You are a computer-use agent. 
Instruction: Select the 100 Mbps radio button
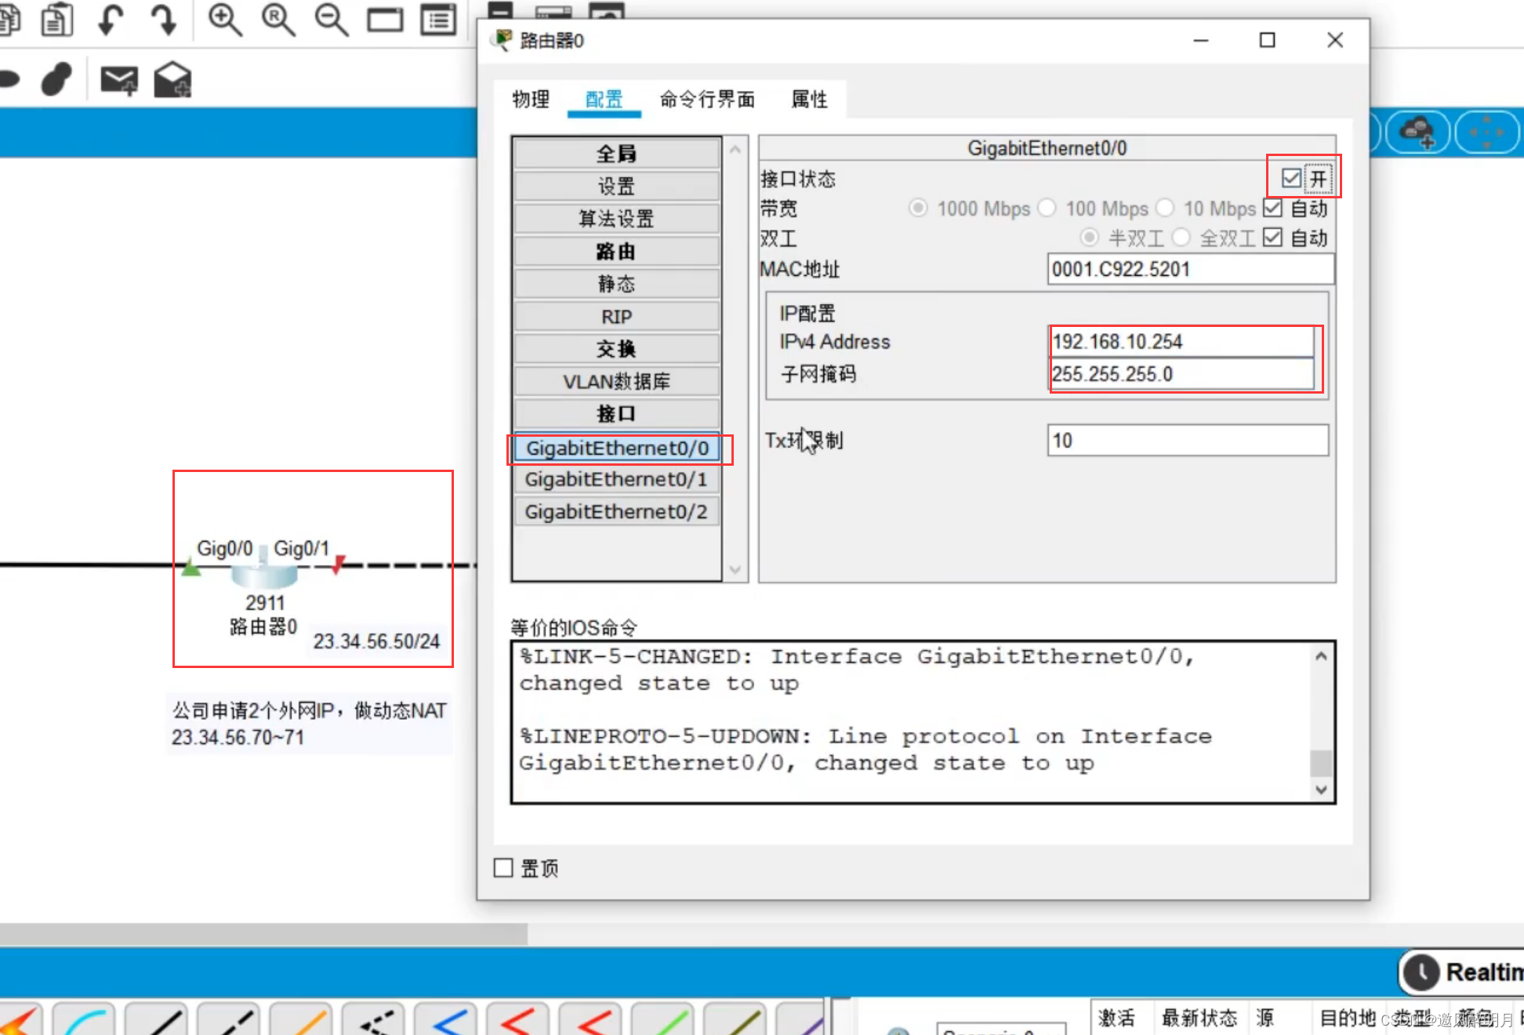[x=1047, y=208]
